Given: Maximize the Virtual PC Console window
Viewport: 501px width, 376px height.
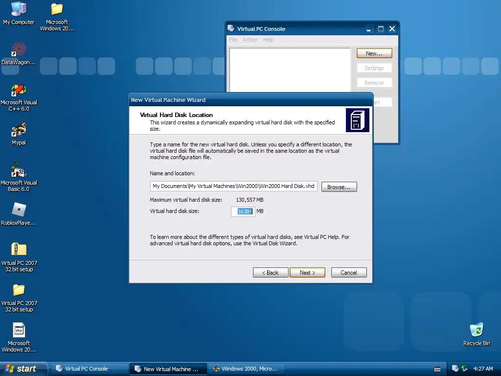Looking at the screenshot, I should 381,29.
